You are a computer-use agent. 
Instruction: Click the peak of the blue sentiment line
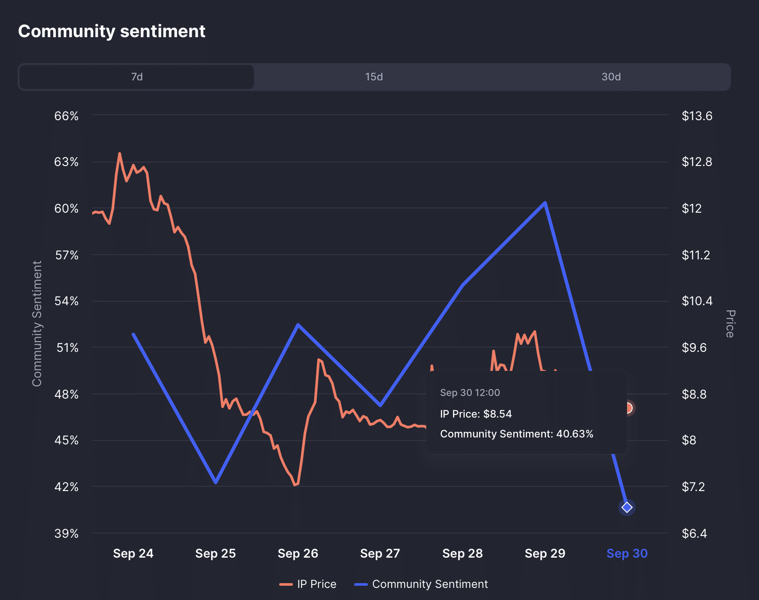pyautogui.click(x=544, y=202)
